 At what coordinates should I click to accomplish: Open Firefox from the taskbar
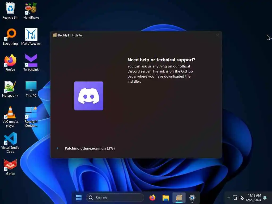point(152,198)
